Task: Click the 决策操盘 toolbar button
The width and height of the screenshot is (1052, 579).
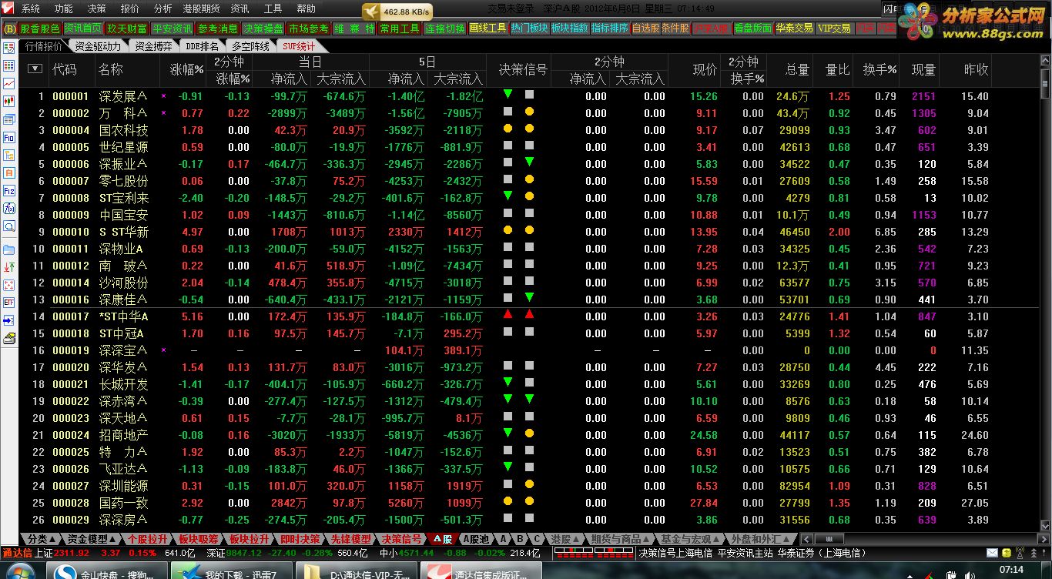Action: point(263,28)
